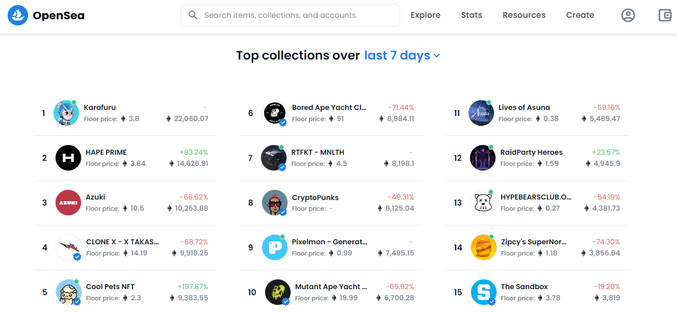Select the CryptoPunks pixel avatar

[x=274, y=203]
